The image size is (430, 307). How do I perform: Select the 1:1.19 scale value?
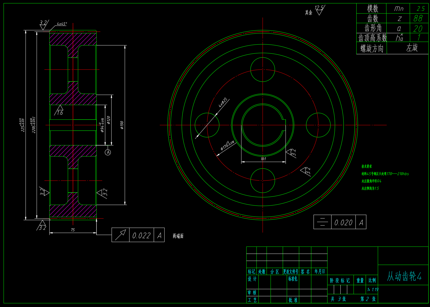click(x=373, y=289)
